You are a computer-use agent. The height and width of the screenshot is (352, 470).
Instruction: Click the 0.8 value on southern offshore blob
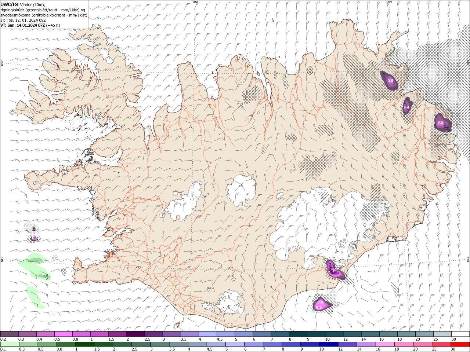[320, 302]
